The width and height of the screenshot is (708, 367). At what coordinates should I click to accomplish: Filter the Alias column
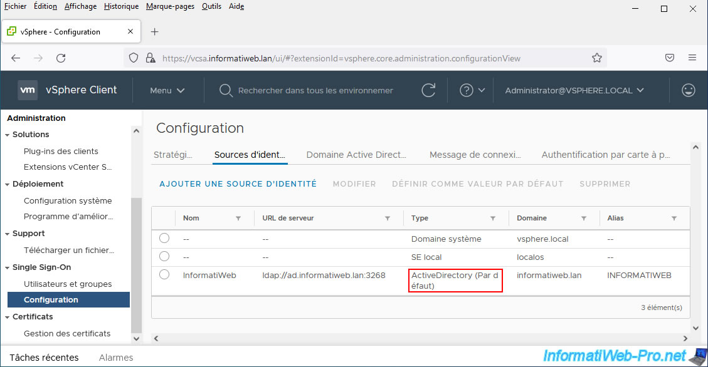(674, 218)
